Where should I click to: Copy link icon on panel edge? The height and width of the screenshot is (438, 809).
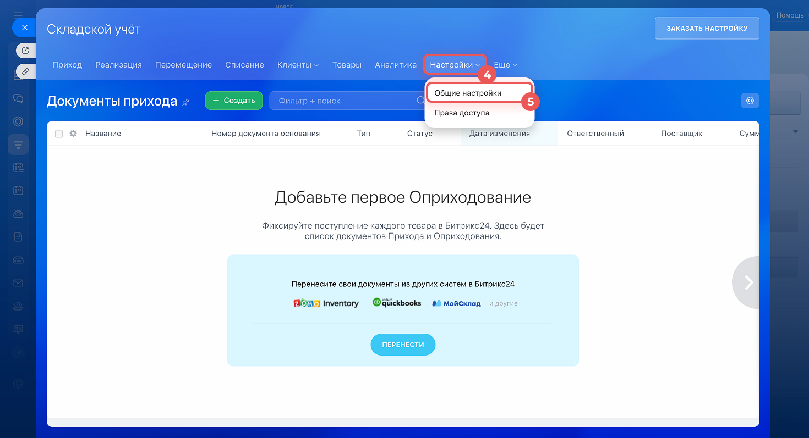25,71
